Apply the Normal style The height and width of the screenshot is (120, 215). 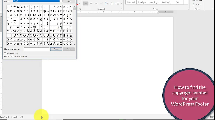pyautogui.click(x=131, y=2)
